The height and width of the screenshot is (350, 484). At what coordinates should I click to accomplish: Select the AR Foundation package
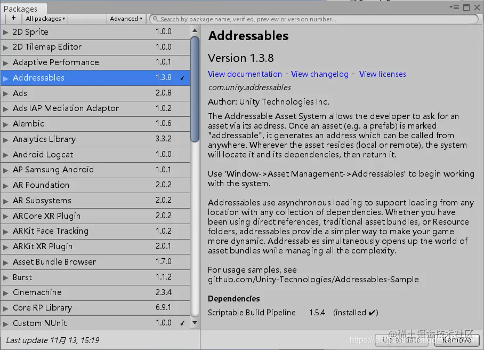[95, 185]
